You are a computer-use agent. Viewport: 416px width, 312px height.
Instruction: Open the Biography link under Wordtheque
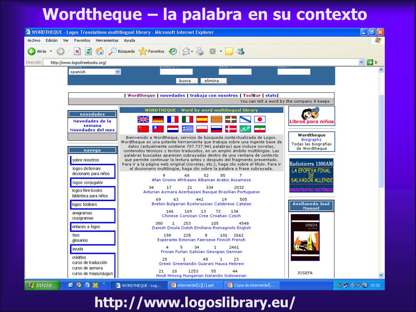coord(312,140)
